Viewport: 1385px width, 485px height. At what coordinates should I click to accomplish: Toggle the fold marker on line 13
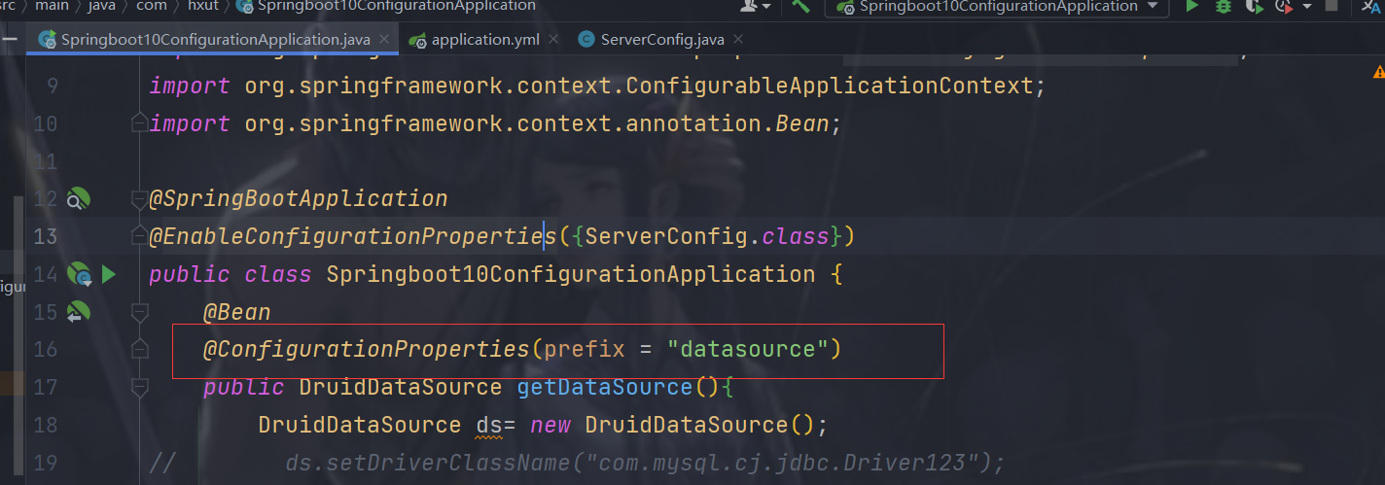click(x=139, y=237)
